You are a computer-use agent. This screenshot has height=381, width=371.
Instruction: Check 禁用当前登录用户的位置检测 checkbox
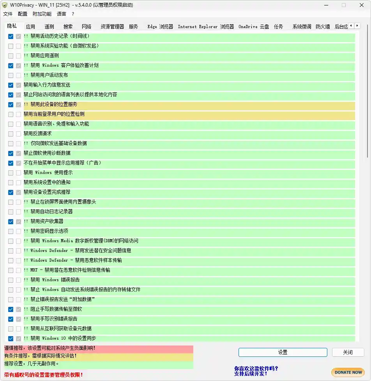tap(11, 114)
